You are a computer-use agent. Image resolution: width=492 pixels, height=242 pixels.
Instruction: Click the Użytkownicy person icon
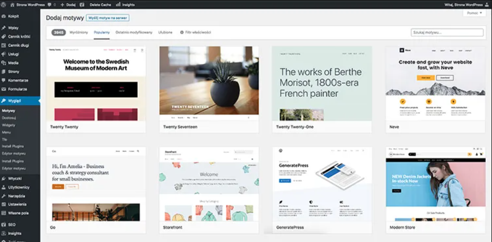click(4, 188)
